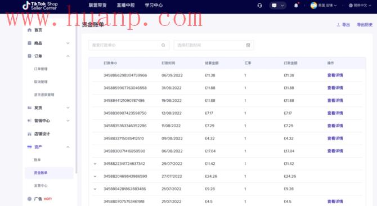Click the magnifier icon in the payout ID search box

tap(163, 45)
